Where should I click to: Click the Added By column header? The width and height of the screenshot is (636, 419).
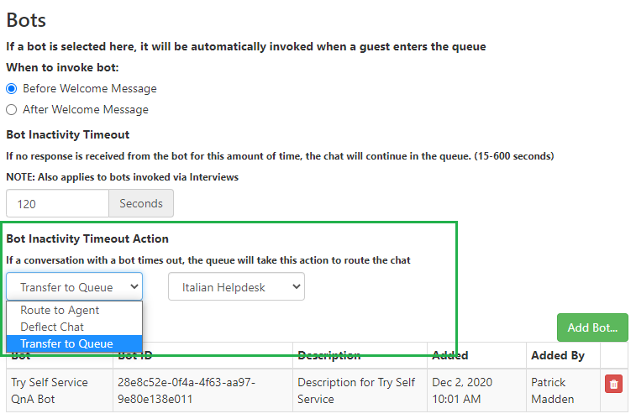tap(558, 355)
